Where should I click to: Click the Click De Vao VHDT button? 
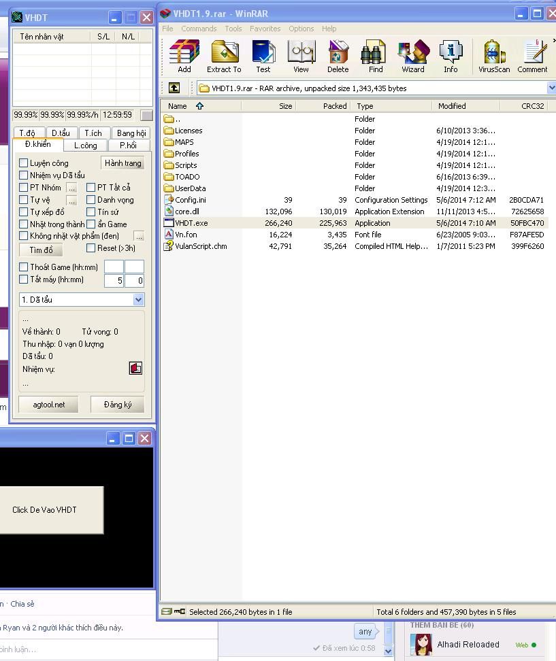coord(50,509)
